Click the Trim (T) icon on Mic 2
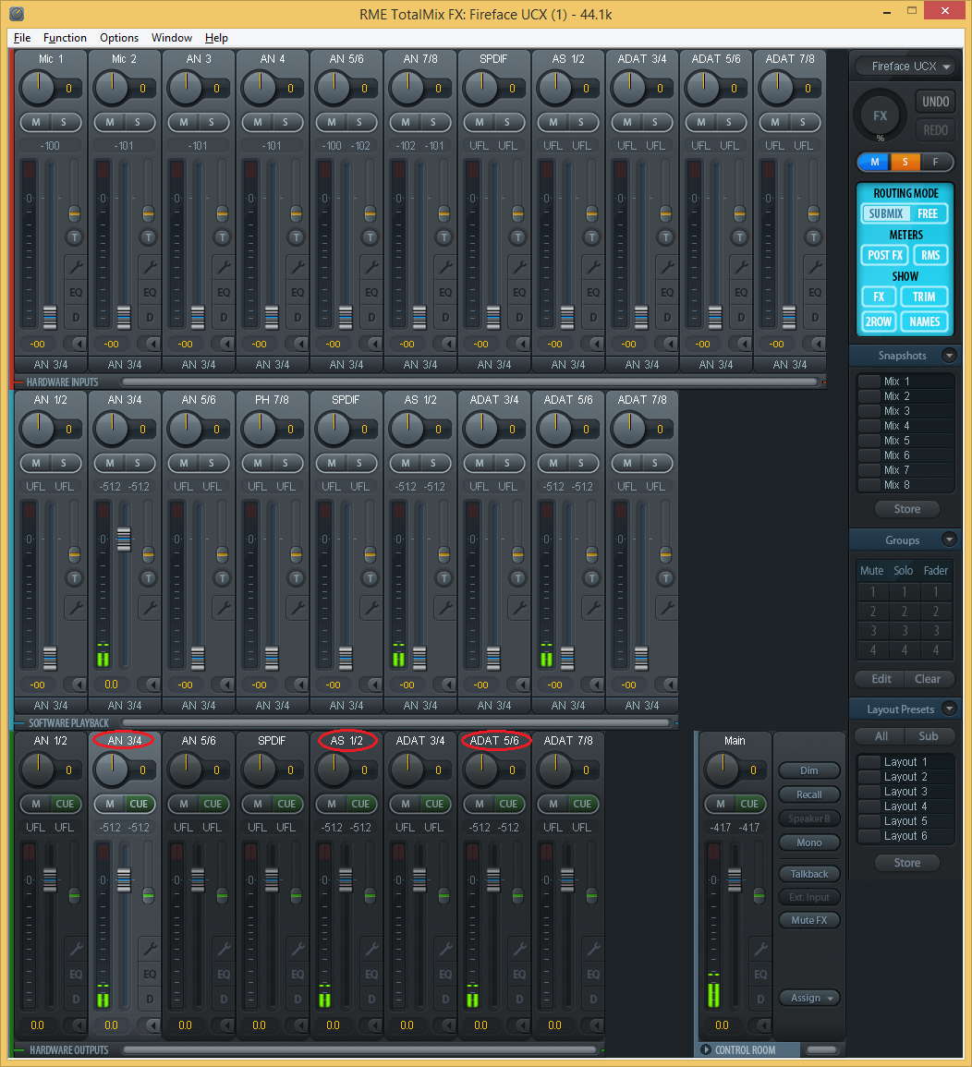The width and height of the screenshot is (972, 1067). [x=149, y=237]
